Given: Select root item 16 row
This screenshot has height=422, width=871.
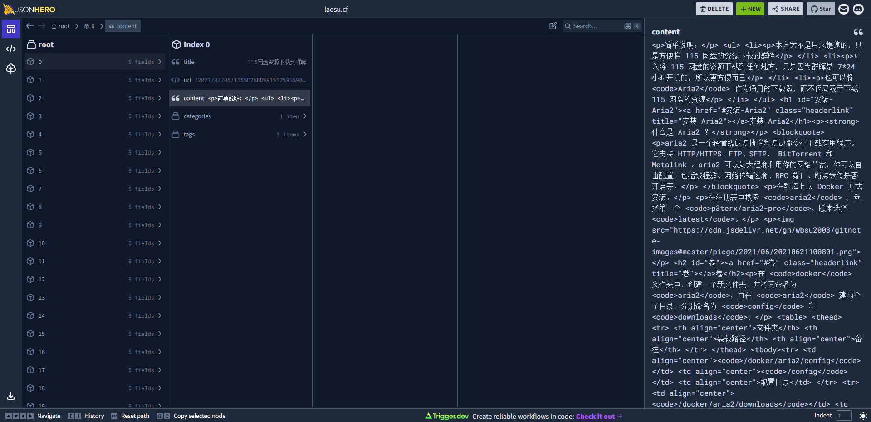Looking at the screenshot, I should coord(94,352).
